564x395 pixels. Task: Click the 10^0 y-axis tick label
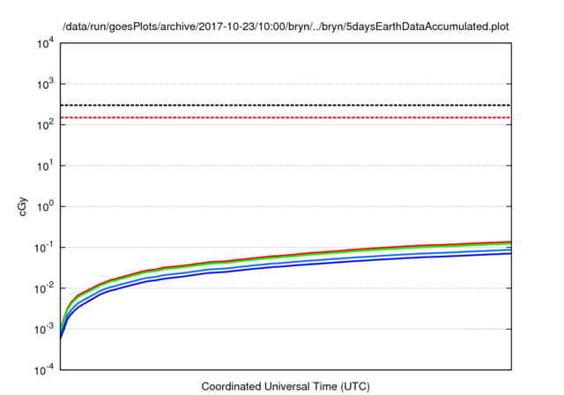click(x=45, y=207)
